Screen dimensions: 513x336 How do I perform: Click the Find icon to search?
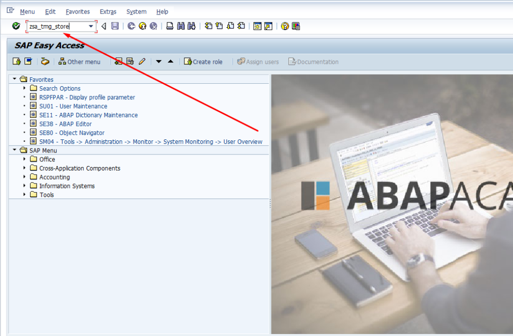click(x=181, y=26)
